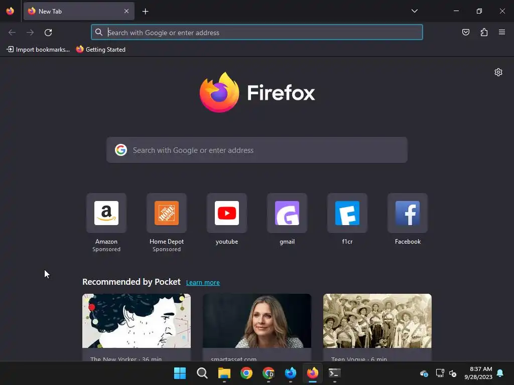
Task: Open Chrome profile D taskbar icon
Action: pyautogui.click(x=269, y=373)
